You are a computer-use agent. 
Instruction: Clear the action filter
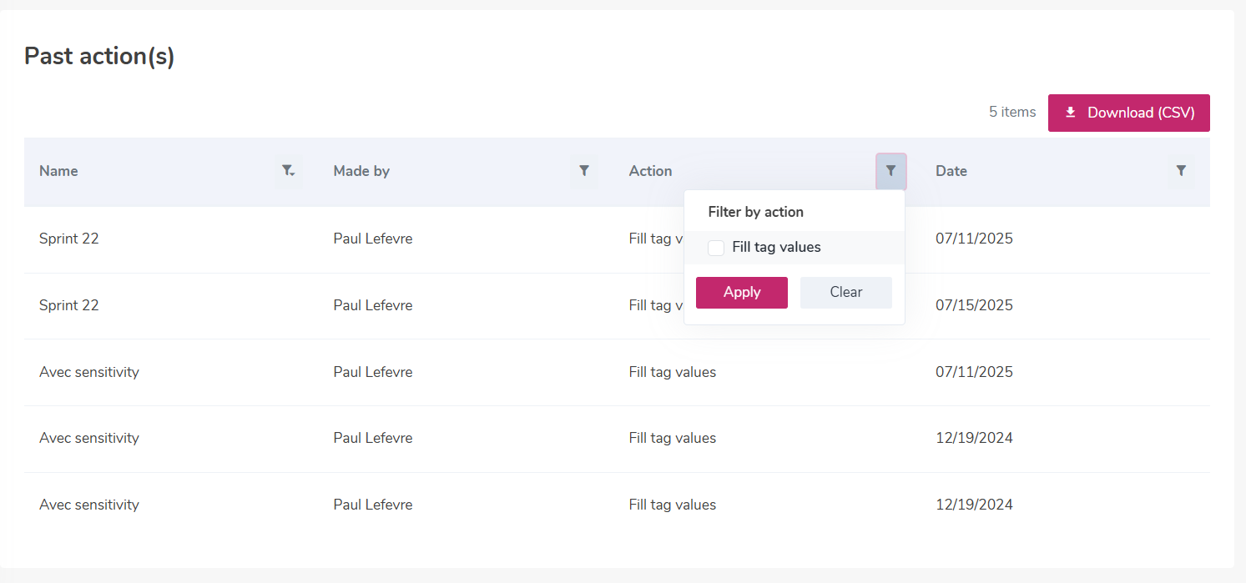click(846, 293)
